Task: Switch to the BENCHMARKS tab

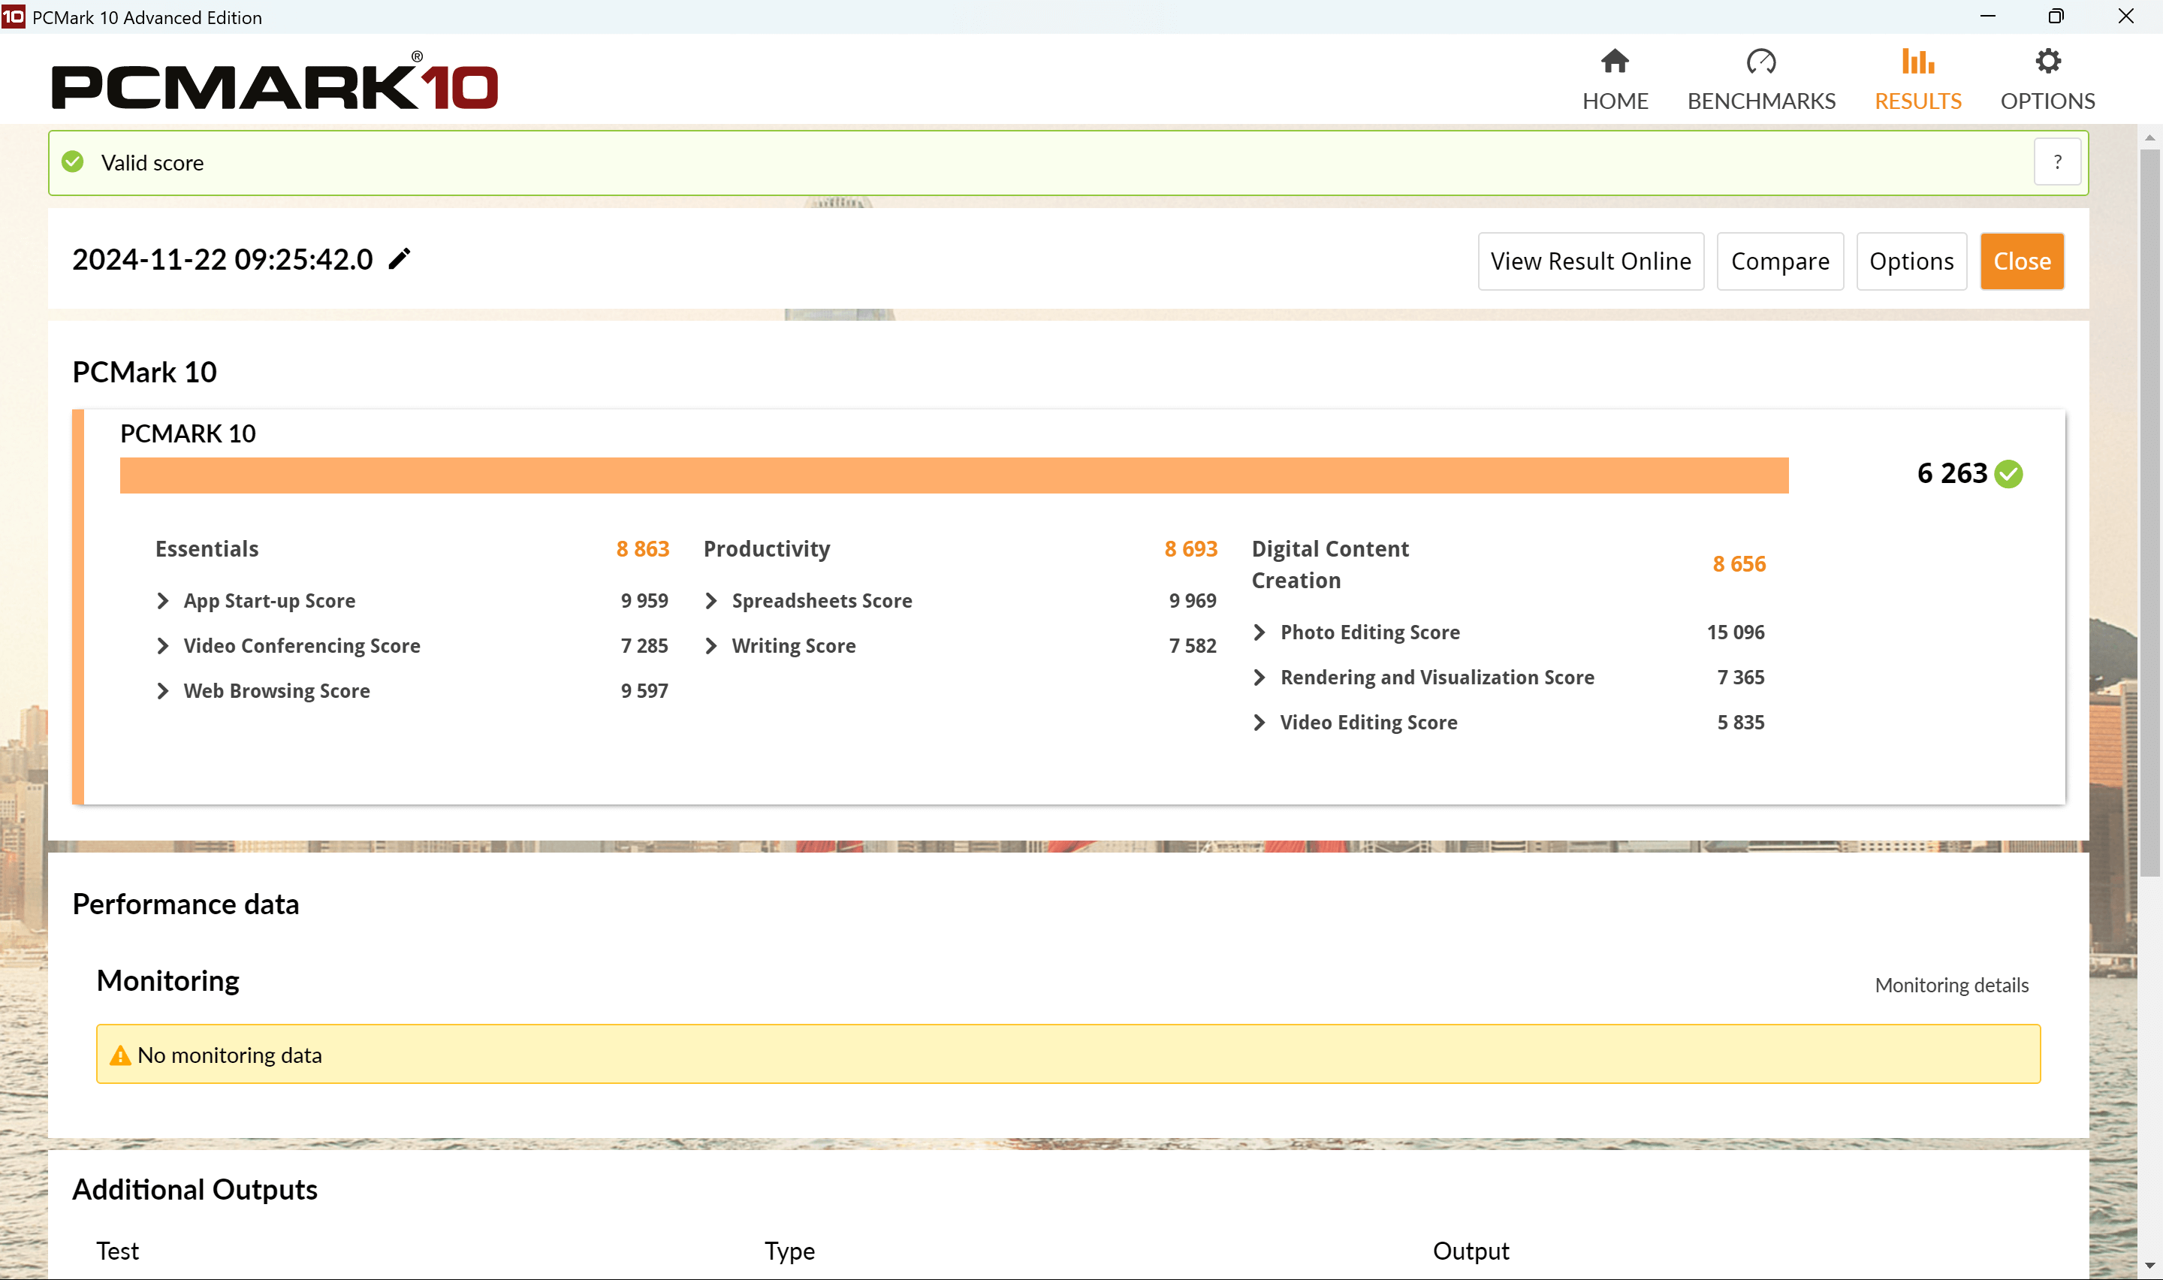Action: pyautogui.click(x=1760, y=101)
